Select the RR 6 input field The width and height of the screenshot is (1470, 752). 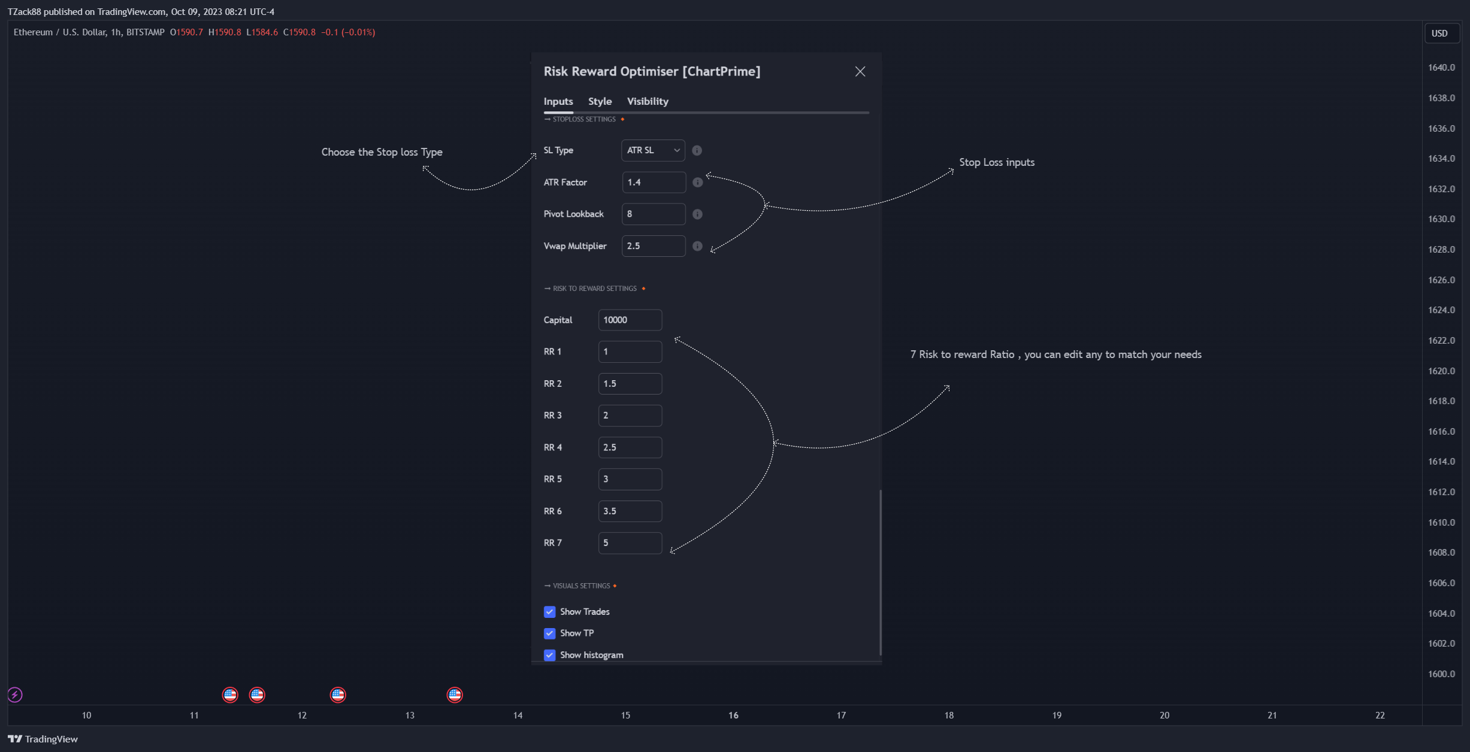[630, 511]
